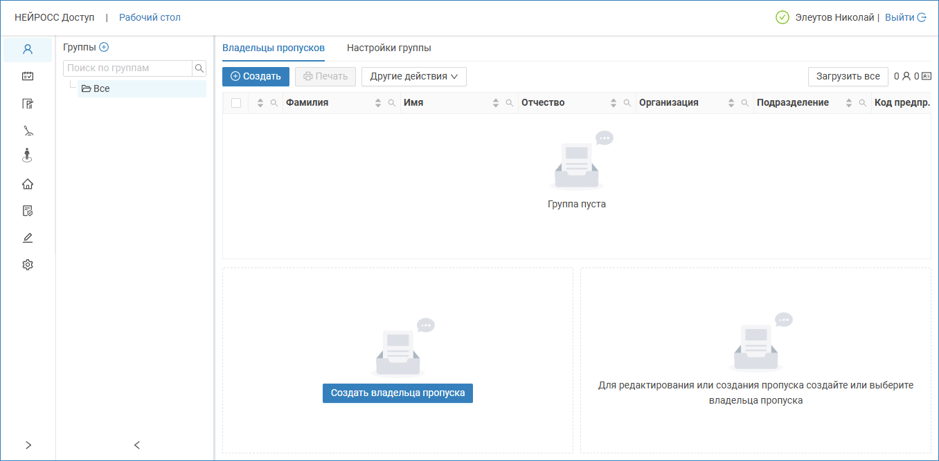
Task: Click the pencil edit icon in sidebar
Action: tap(28, 238)
